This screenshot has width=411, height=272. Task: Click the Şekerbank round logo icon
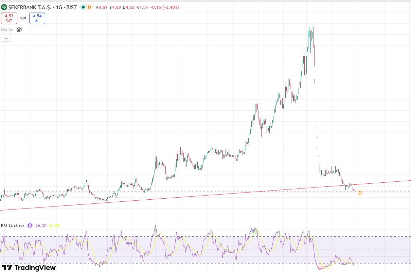coord(4,7)
